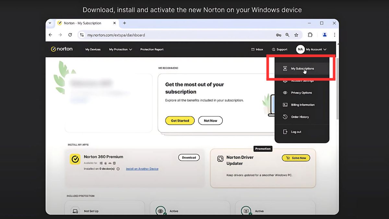
Task: Open the Chrome three-dot menu
Action: (334, 35)
